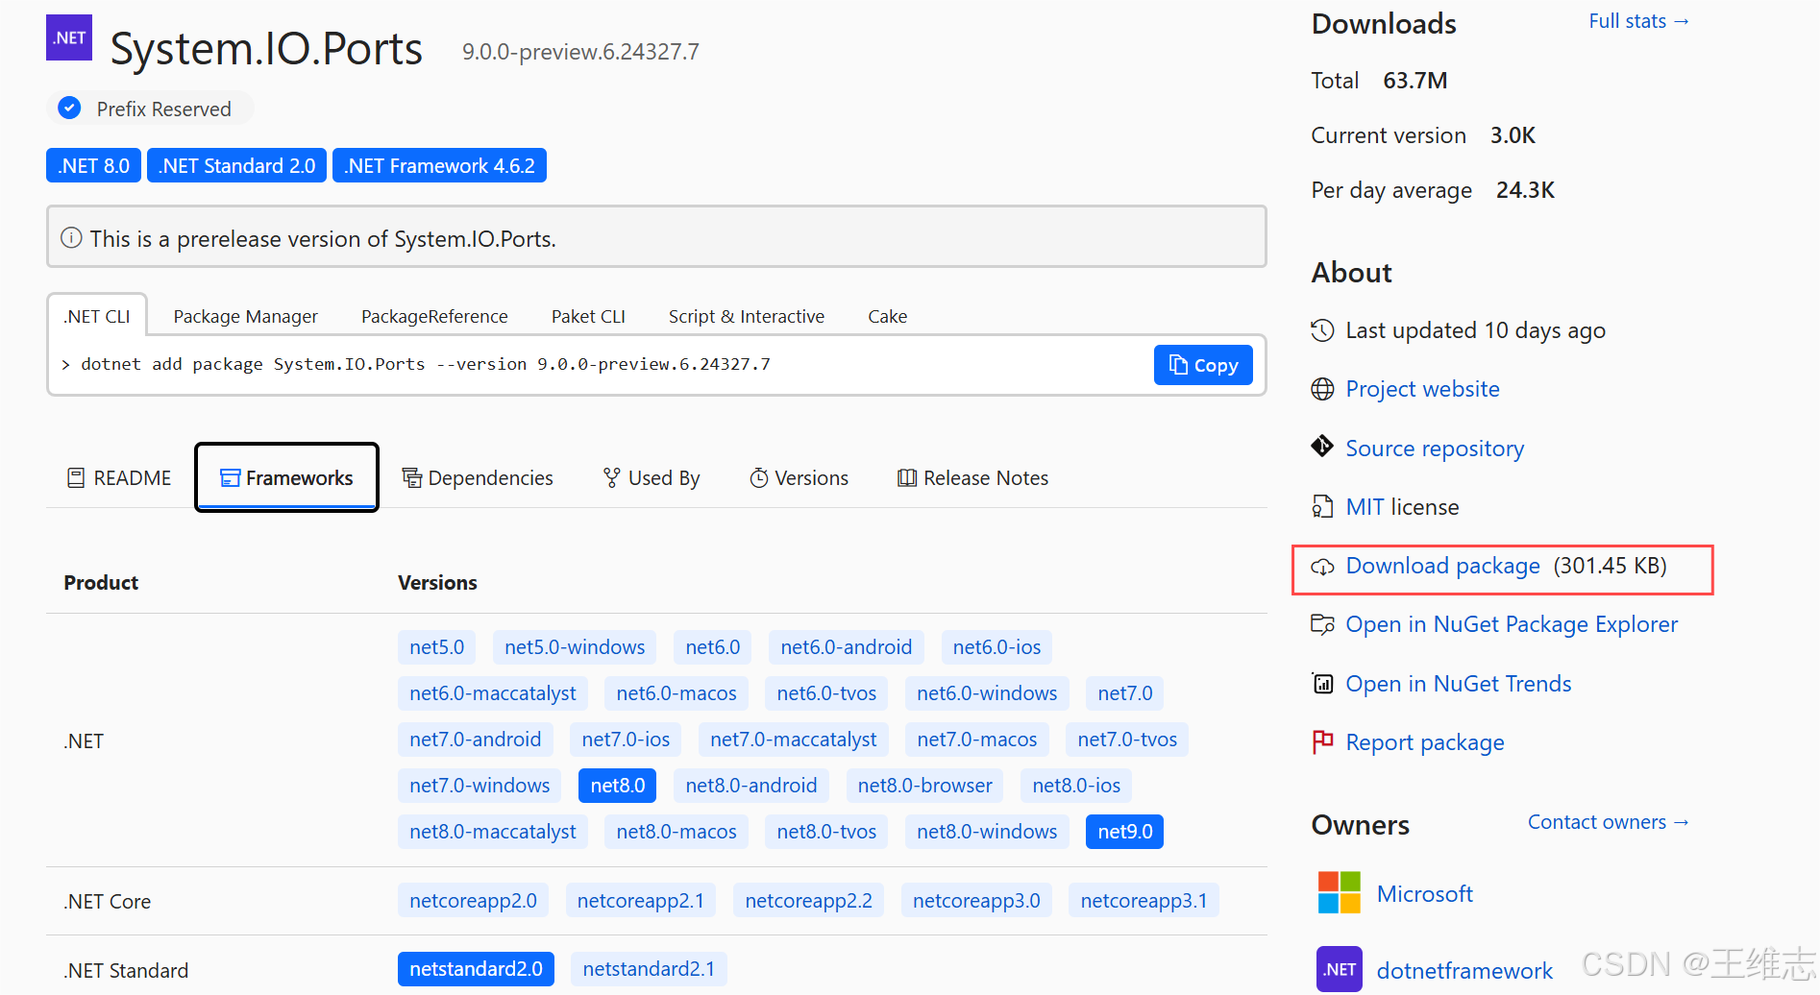Image resolution: width=1820 pixels, height=995 pixels.
Task: Click the highlighted net8.0 version tag
Action: tap(617, 786)
